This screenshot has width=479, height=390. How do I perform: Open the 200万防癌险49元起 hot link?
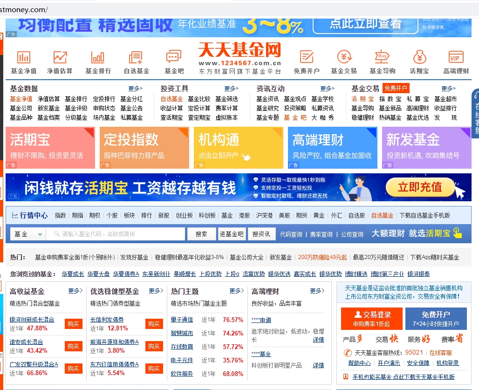[x=322, y=257]
